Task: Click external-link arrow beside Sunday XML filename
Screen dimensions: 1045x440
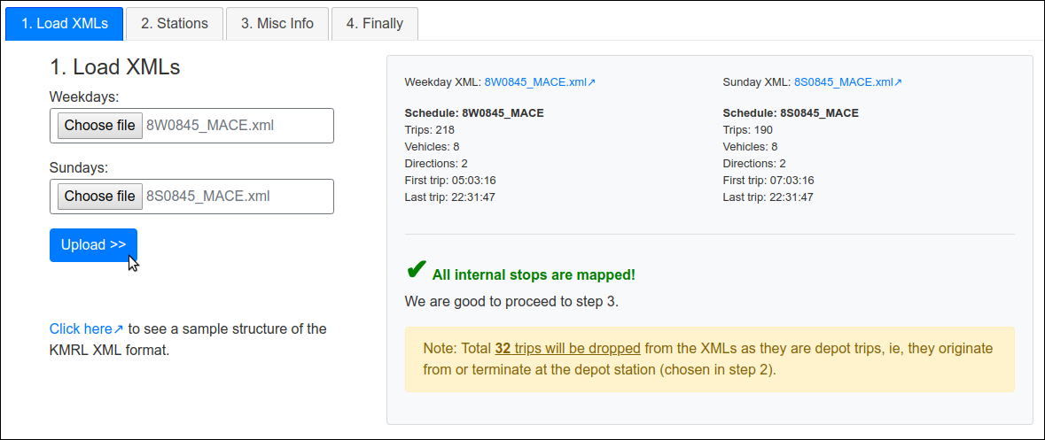Action: coord(898,82)
